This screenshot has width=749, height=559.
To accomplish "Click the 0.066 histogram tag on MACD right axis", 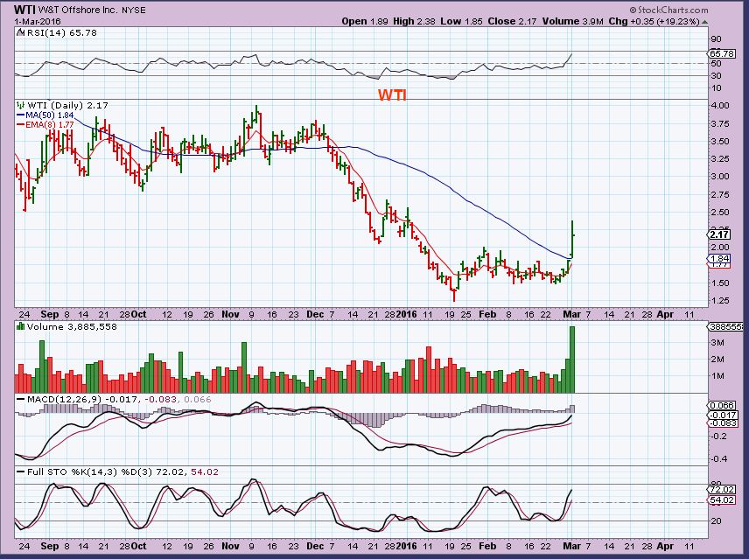I will click(722, 406).
